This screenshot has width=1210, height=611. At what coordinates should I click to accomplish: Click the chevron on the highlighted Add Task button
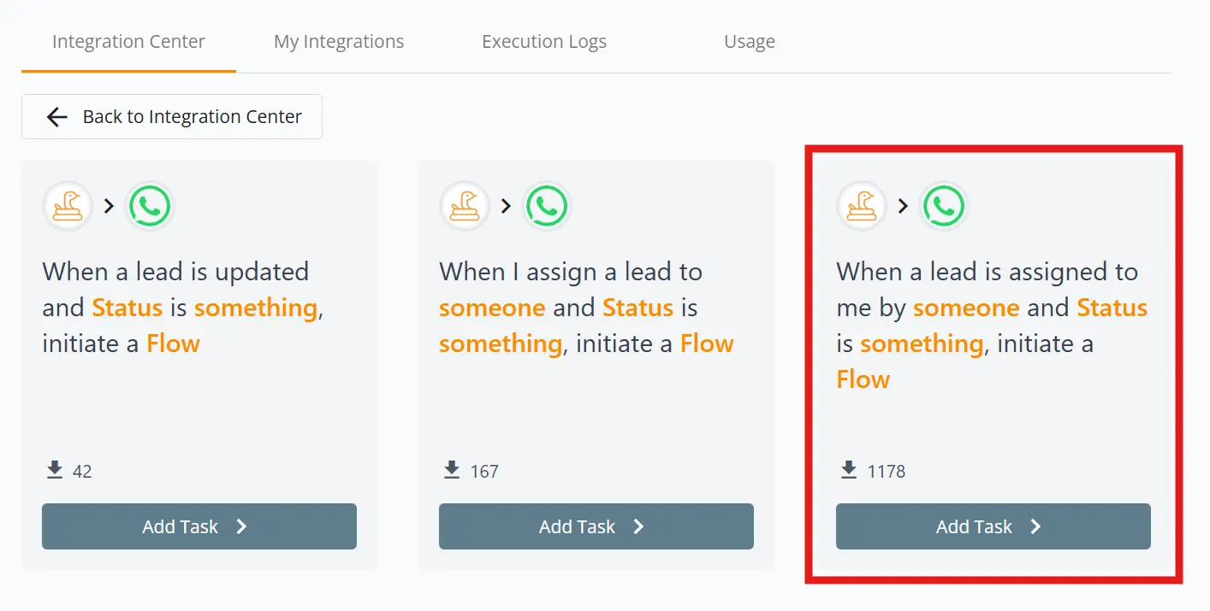(1035, 526)
